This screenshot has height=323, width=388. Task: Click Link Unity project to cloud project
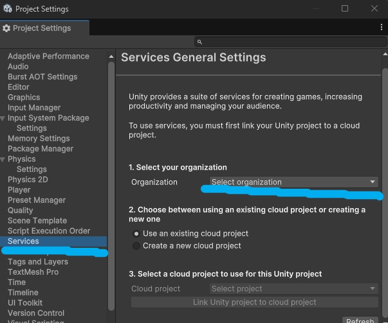[255, 302]
